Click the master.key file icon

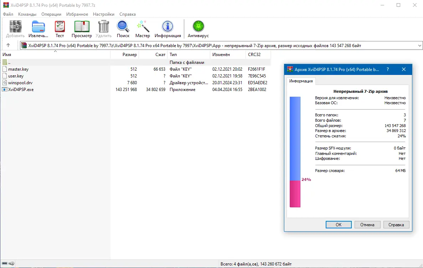click(5, 69)
